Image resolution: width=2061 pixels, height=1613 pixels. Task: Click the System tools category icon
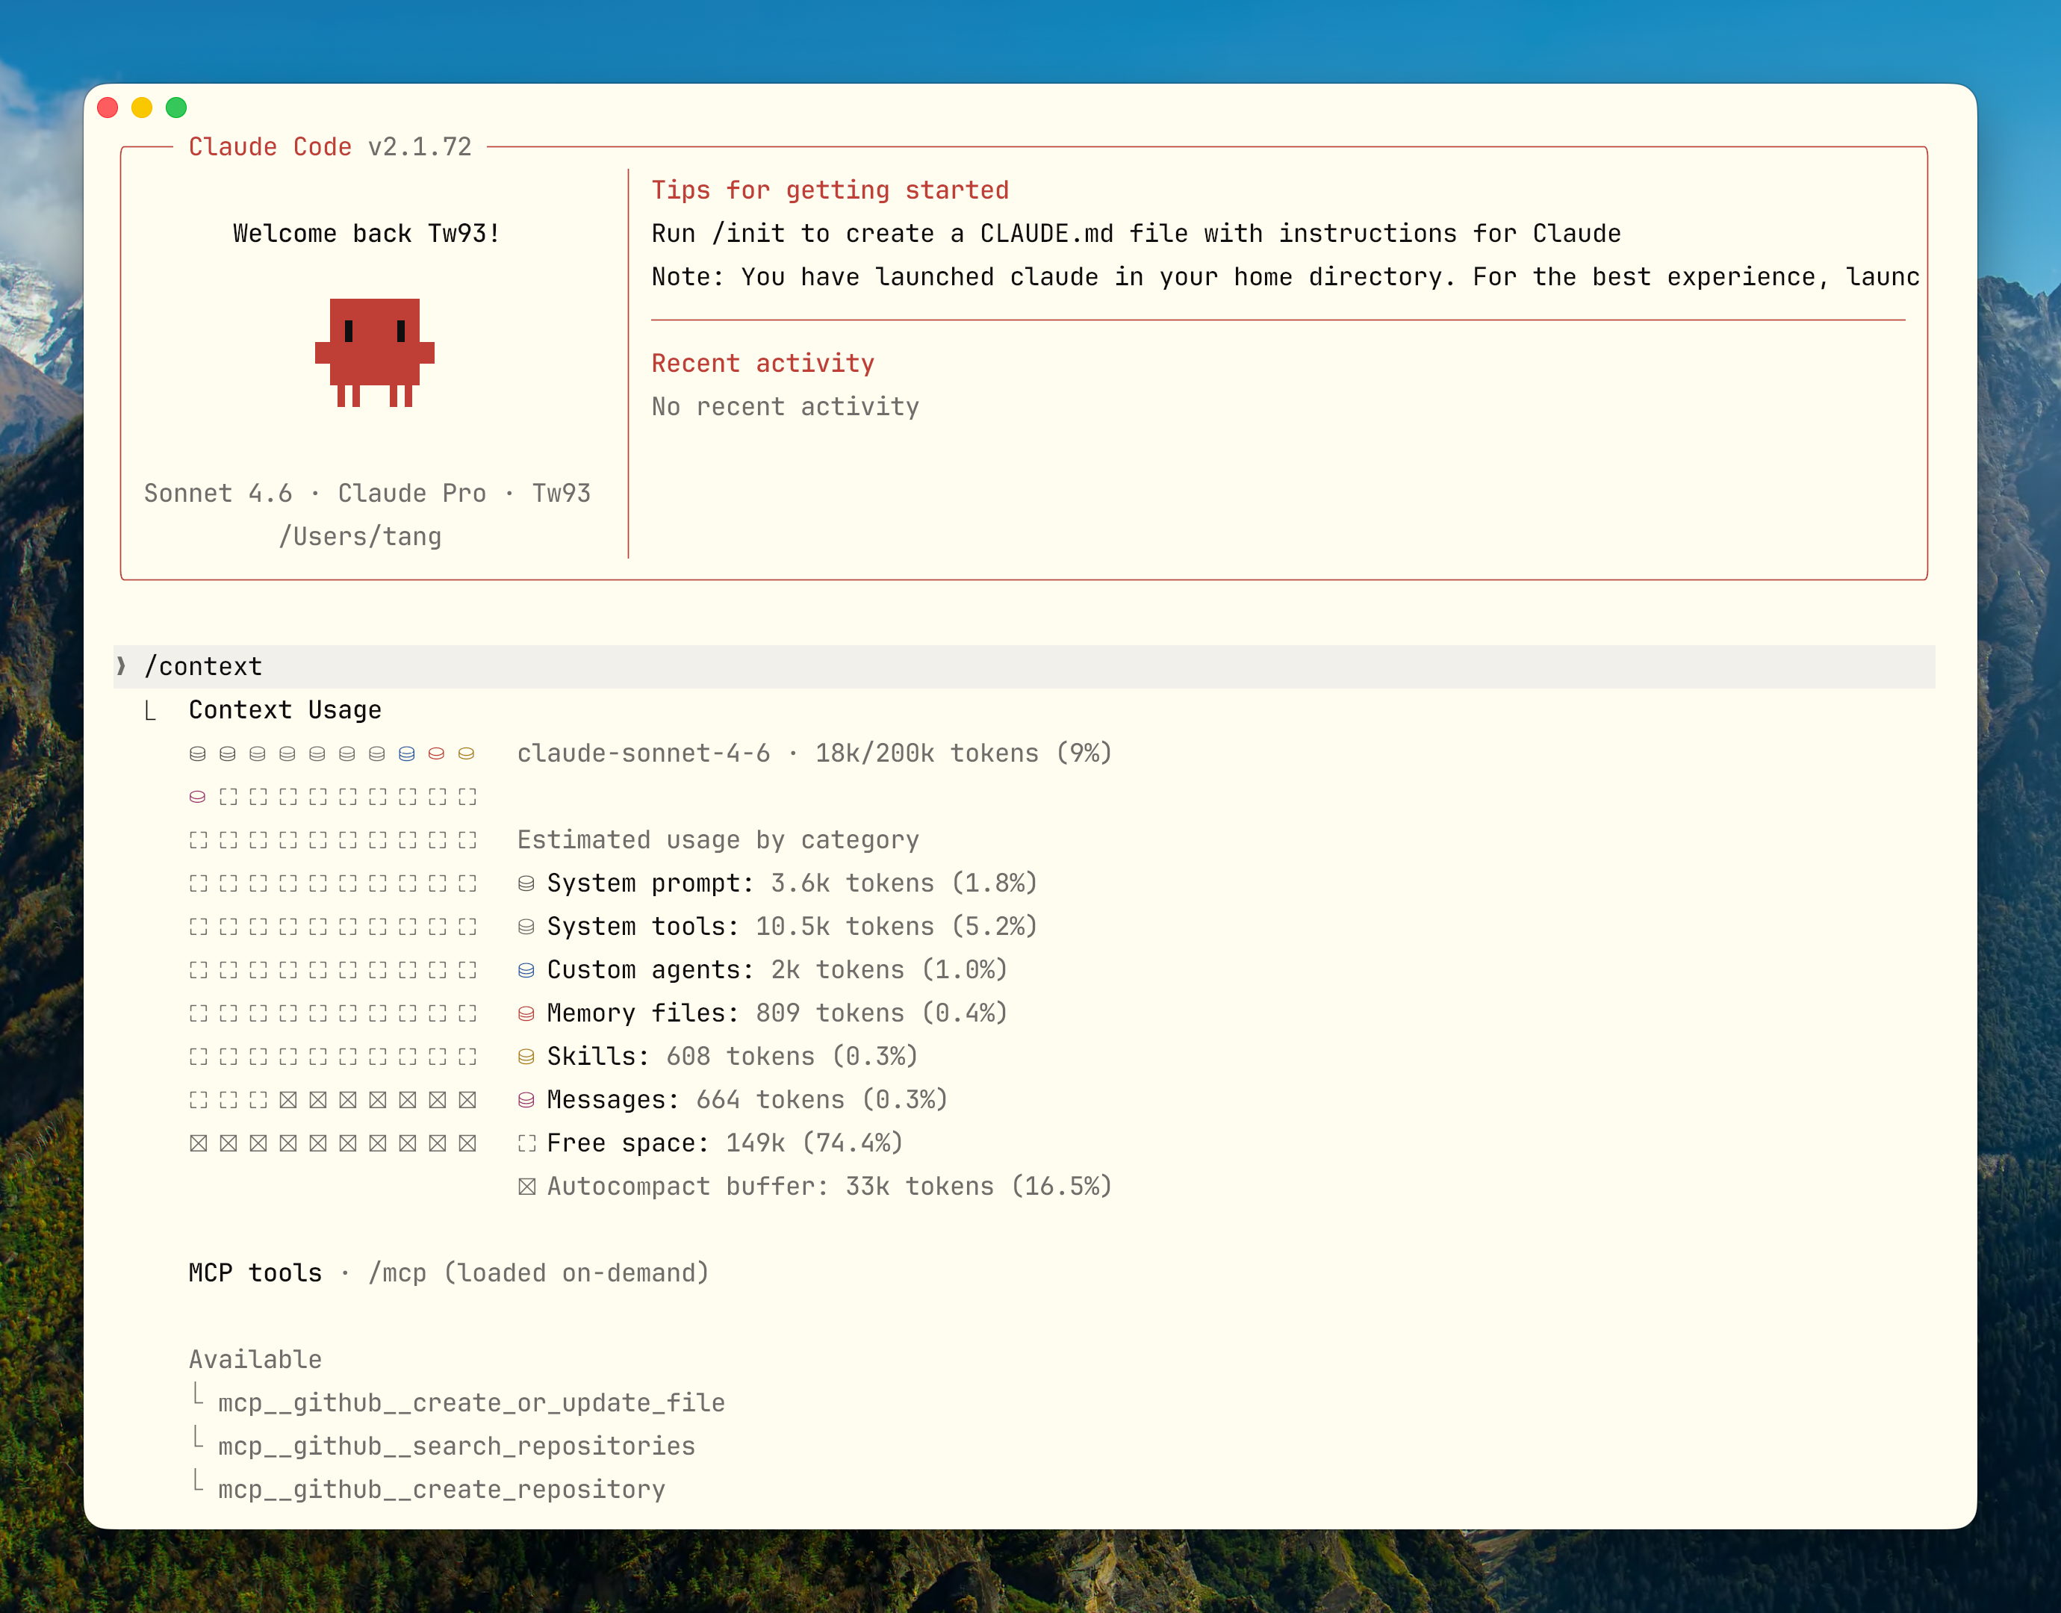[526, 925]
